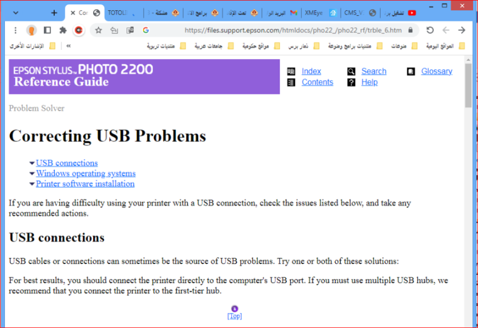Click the Google G icon in address bar

pyautogui.click(x=146, y=30)
